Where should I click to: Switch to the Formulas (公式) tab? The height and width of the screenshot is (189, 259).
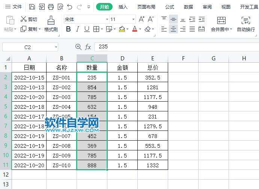click(170, 7)
